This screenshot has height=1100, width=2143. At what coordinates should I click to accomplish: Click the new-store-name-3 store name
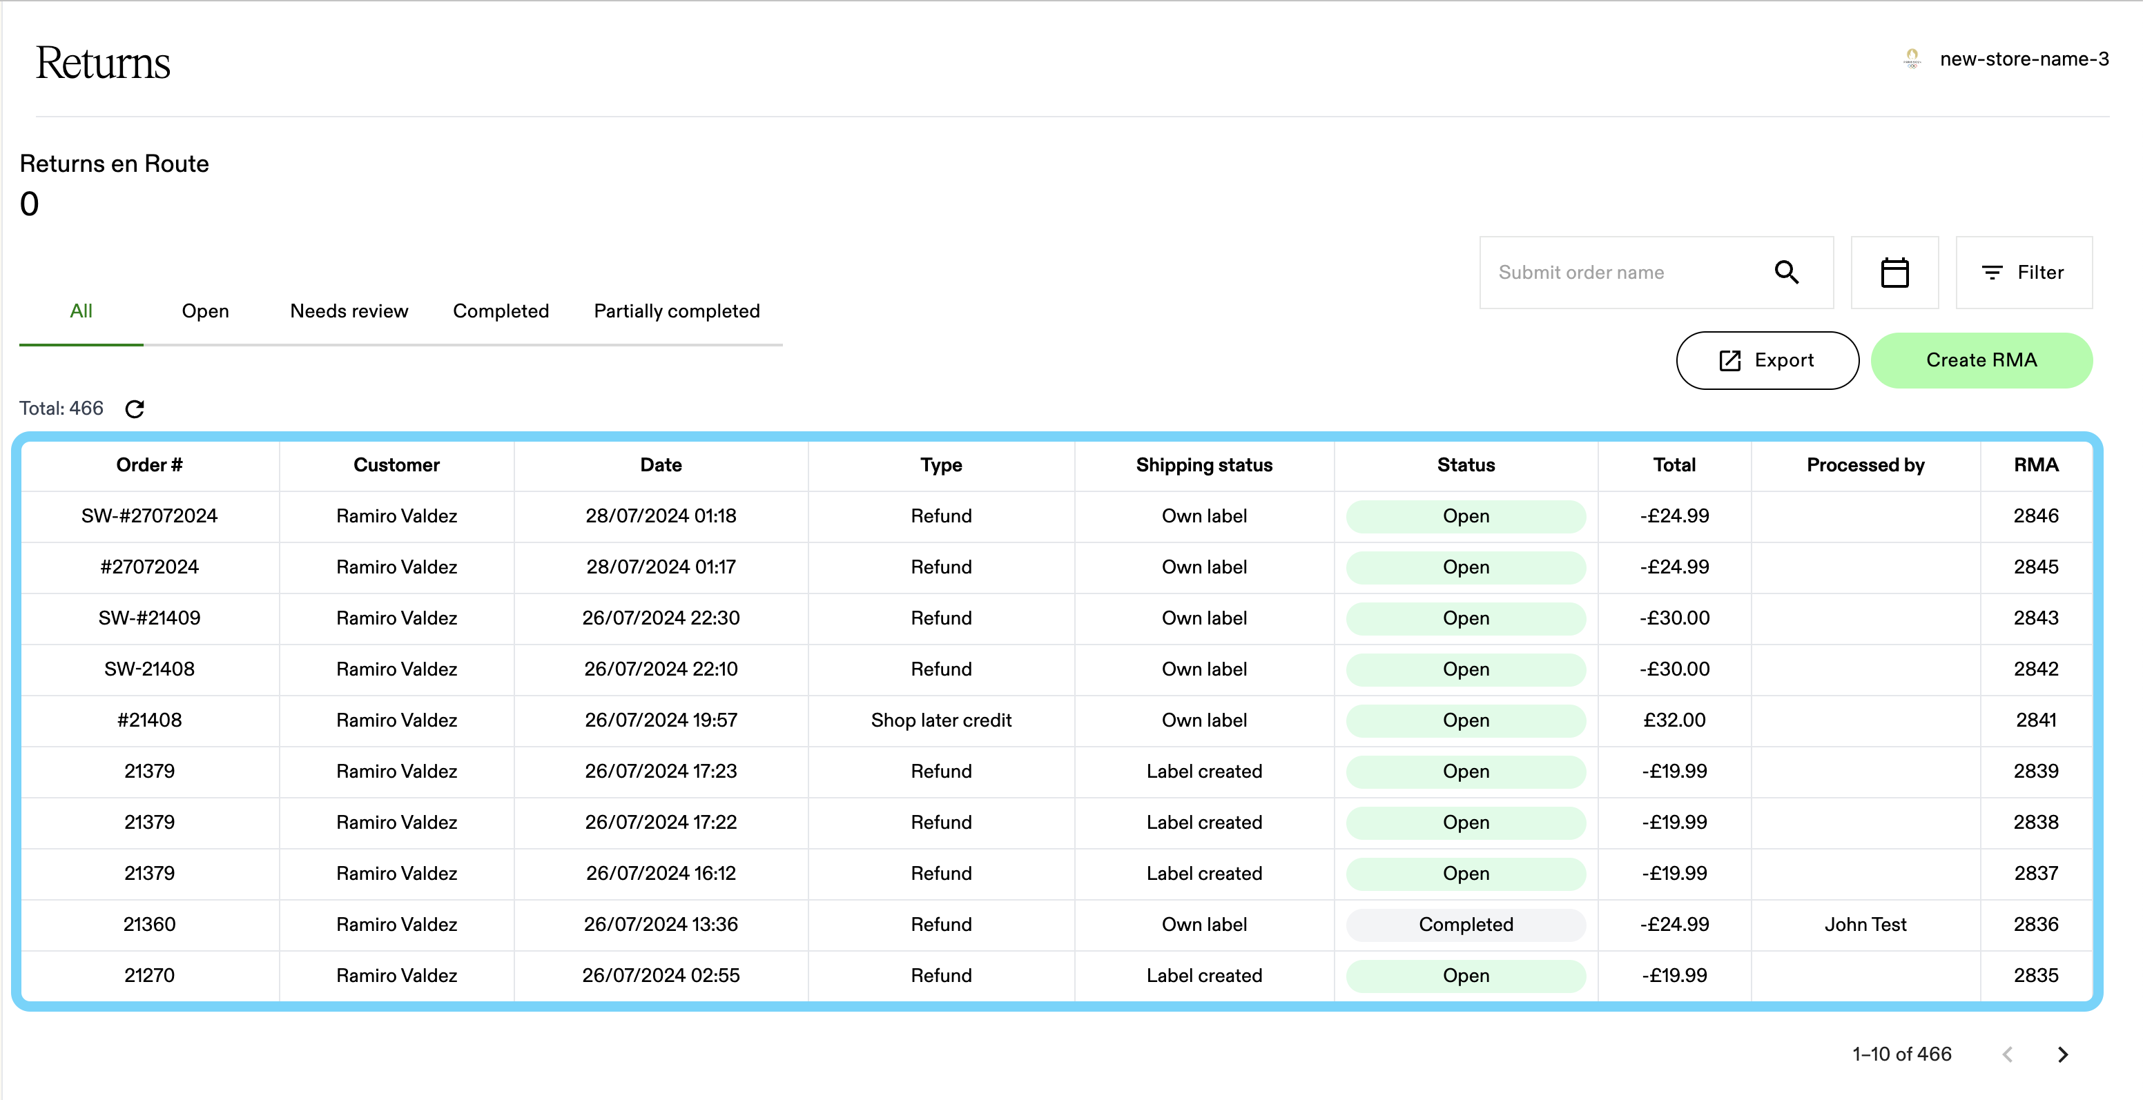point(2024,59)
